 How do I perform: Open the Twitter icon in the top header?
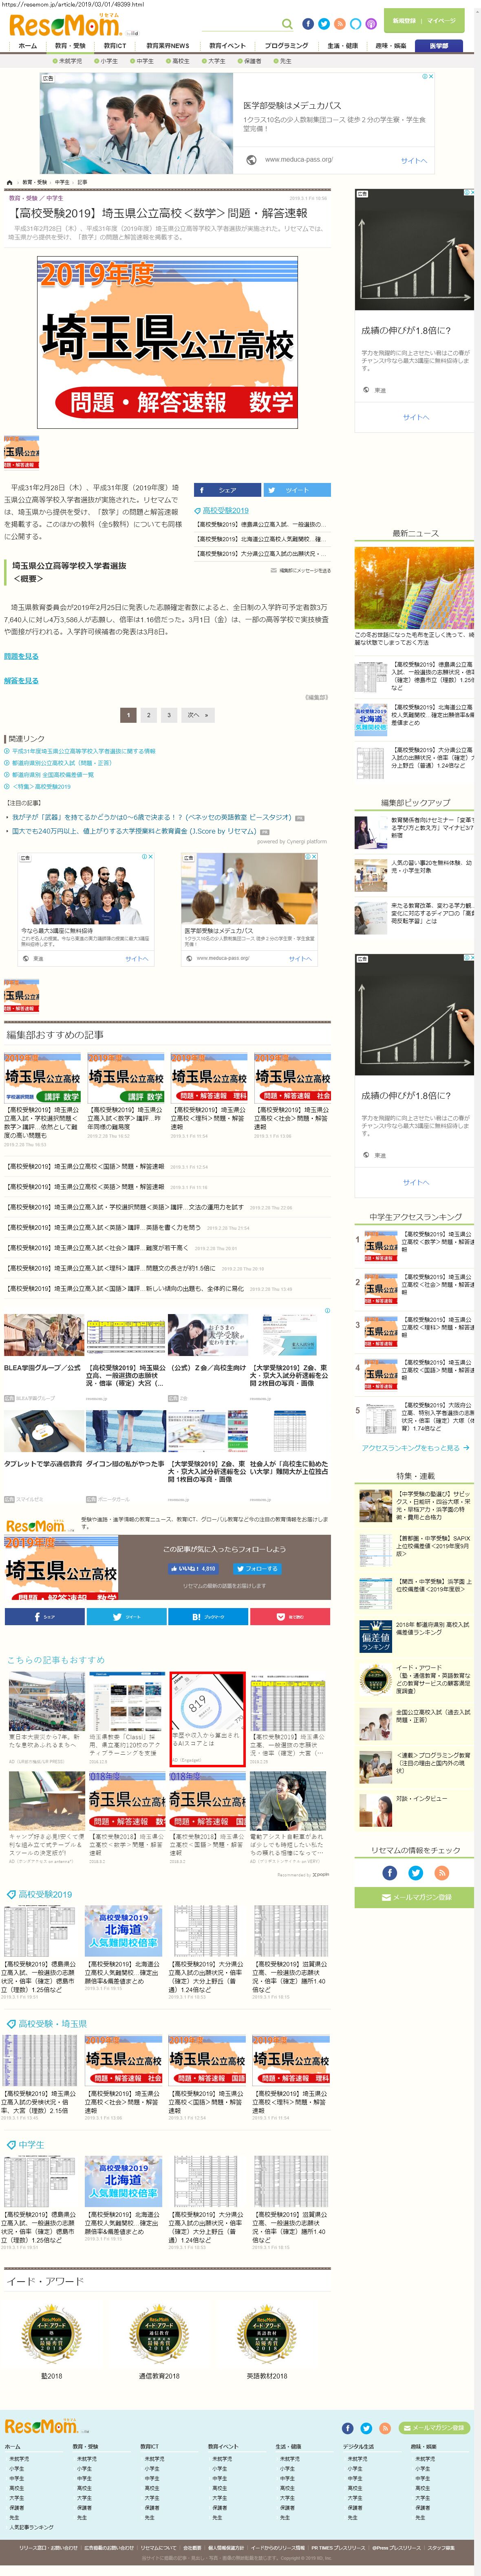tap(324, 23)
